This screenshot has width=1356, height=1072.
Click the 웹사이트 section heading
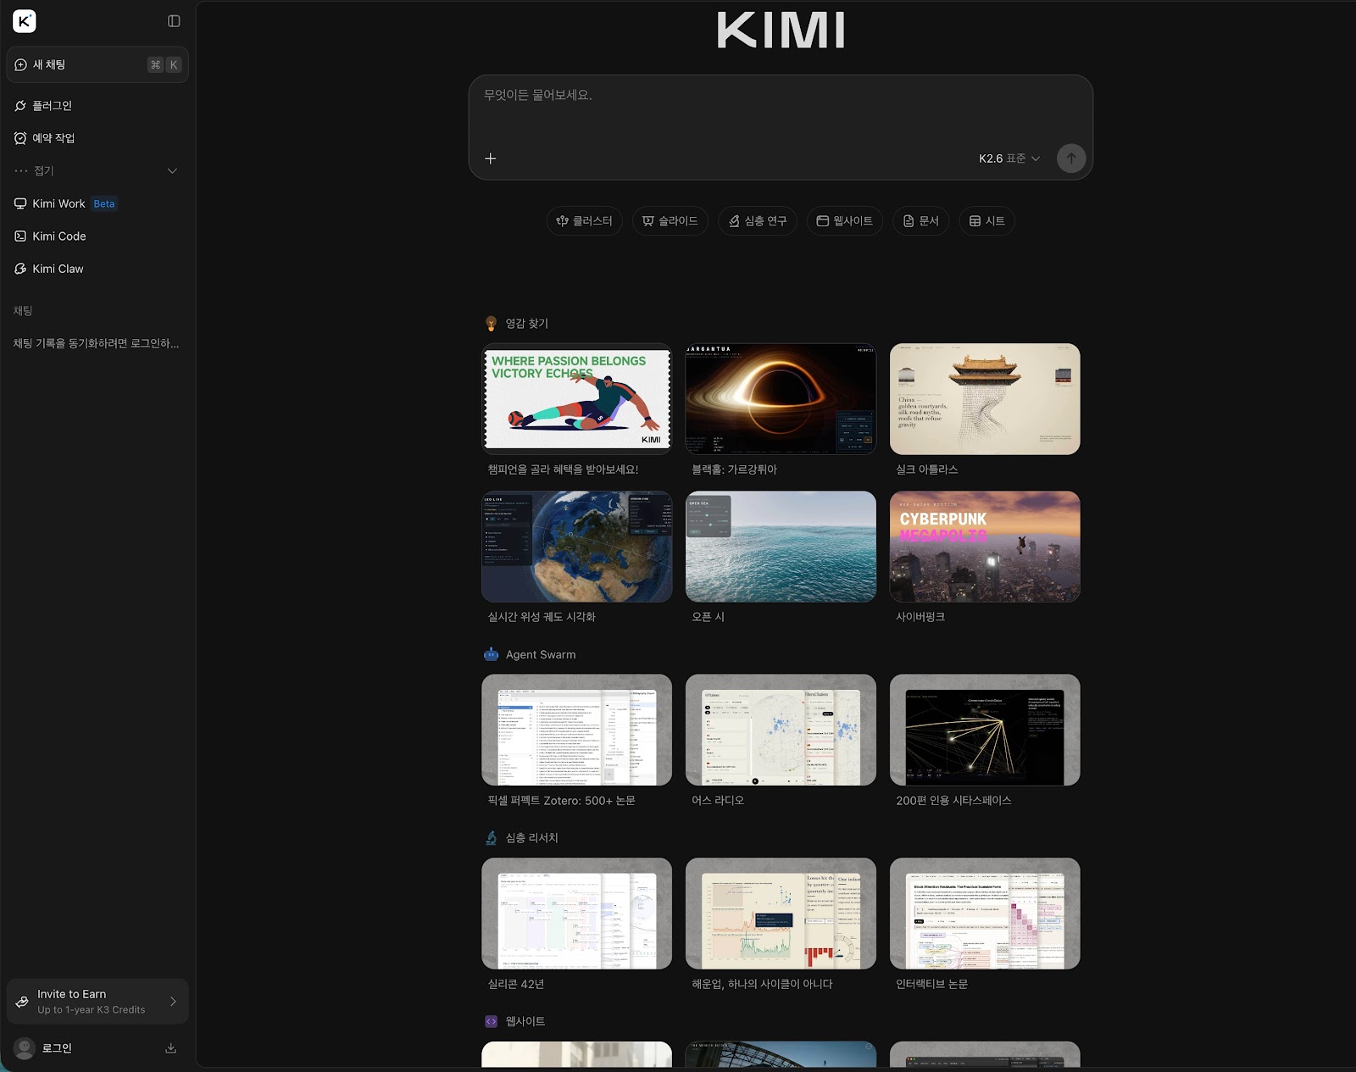pyautogui.click(x=525, y=1022)
